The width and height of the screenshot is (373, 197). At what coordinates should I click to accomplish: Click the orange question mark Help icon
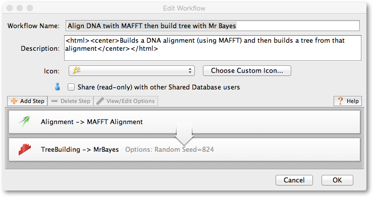(341, 101)
